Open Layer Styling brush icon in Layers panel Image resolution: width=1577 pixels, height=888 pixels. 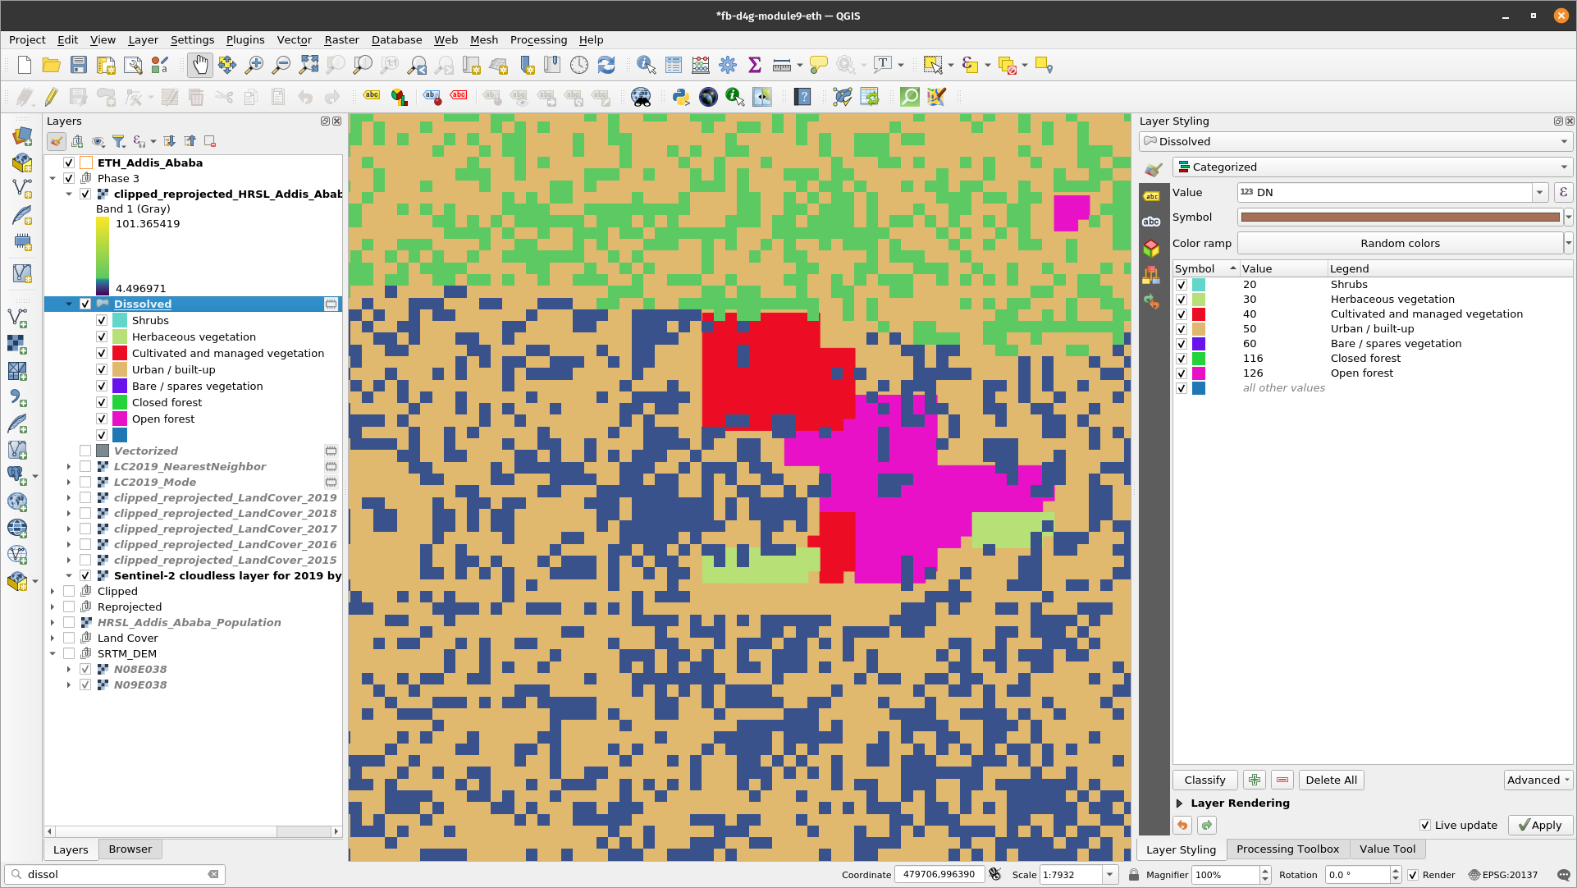click(57, 141)
